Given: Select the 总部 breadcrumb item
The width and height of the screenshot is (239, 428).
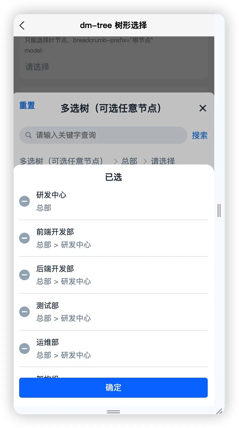Looking at the screenshot, I should [x=129, y=161].
